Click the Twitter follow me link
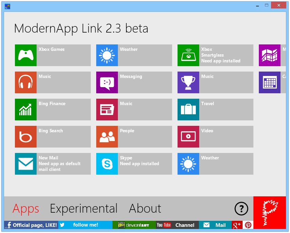The image size is (290, 233). 85,225
